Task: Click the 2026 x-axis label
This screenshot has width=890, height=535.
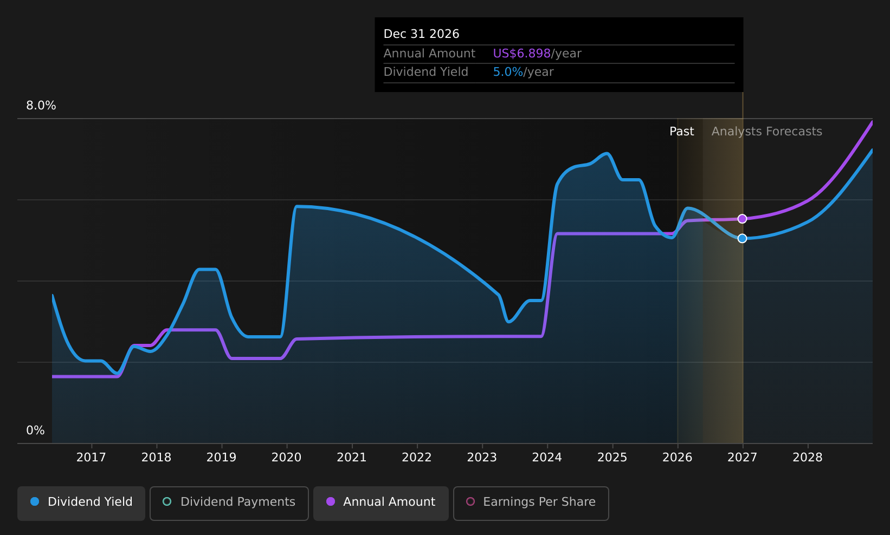Action: coord(678,458)
